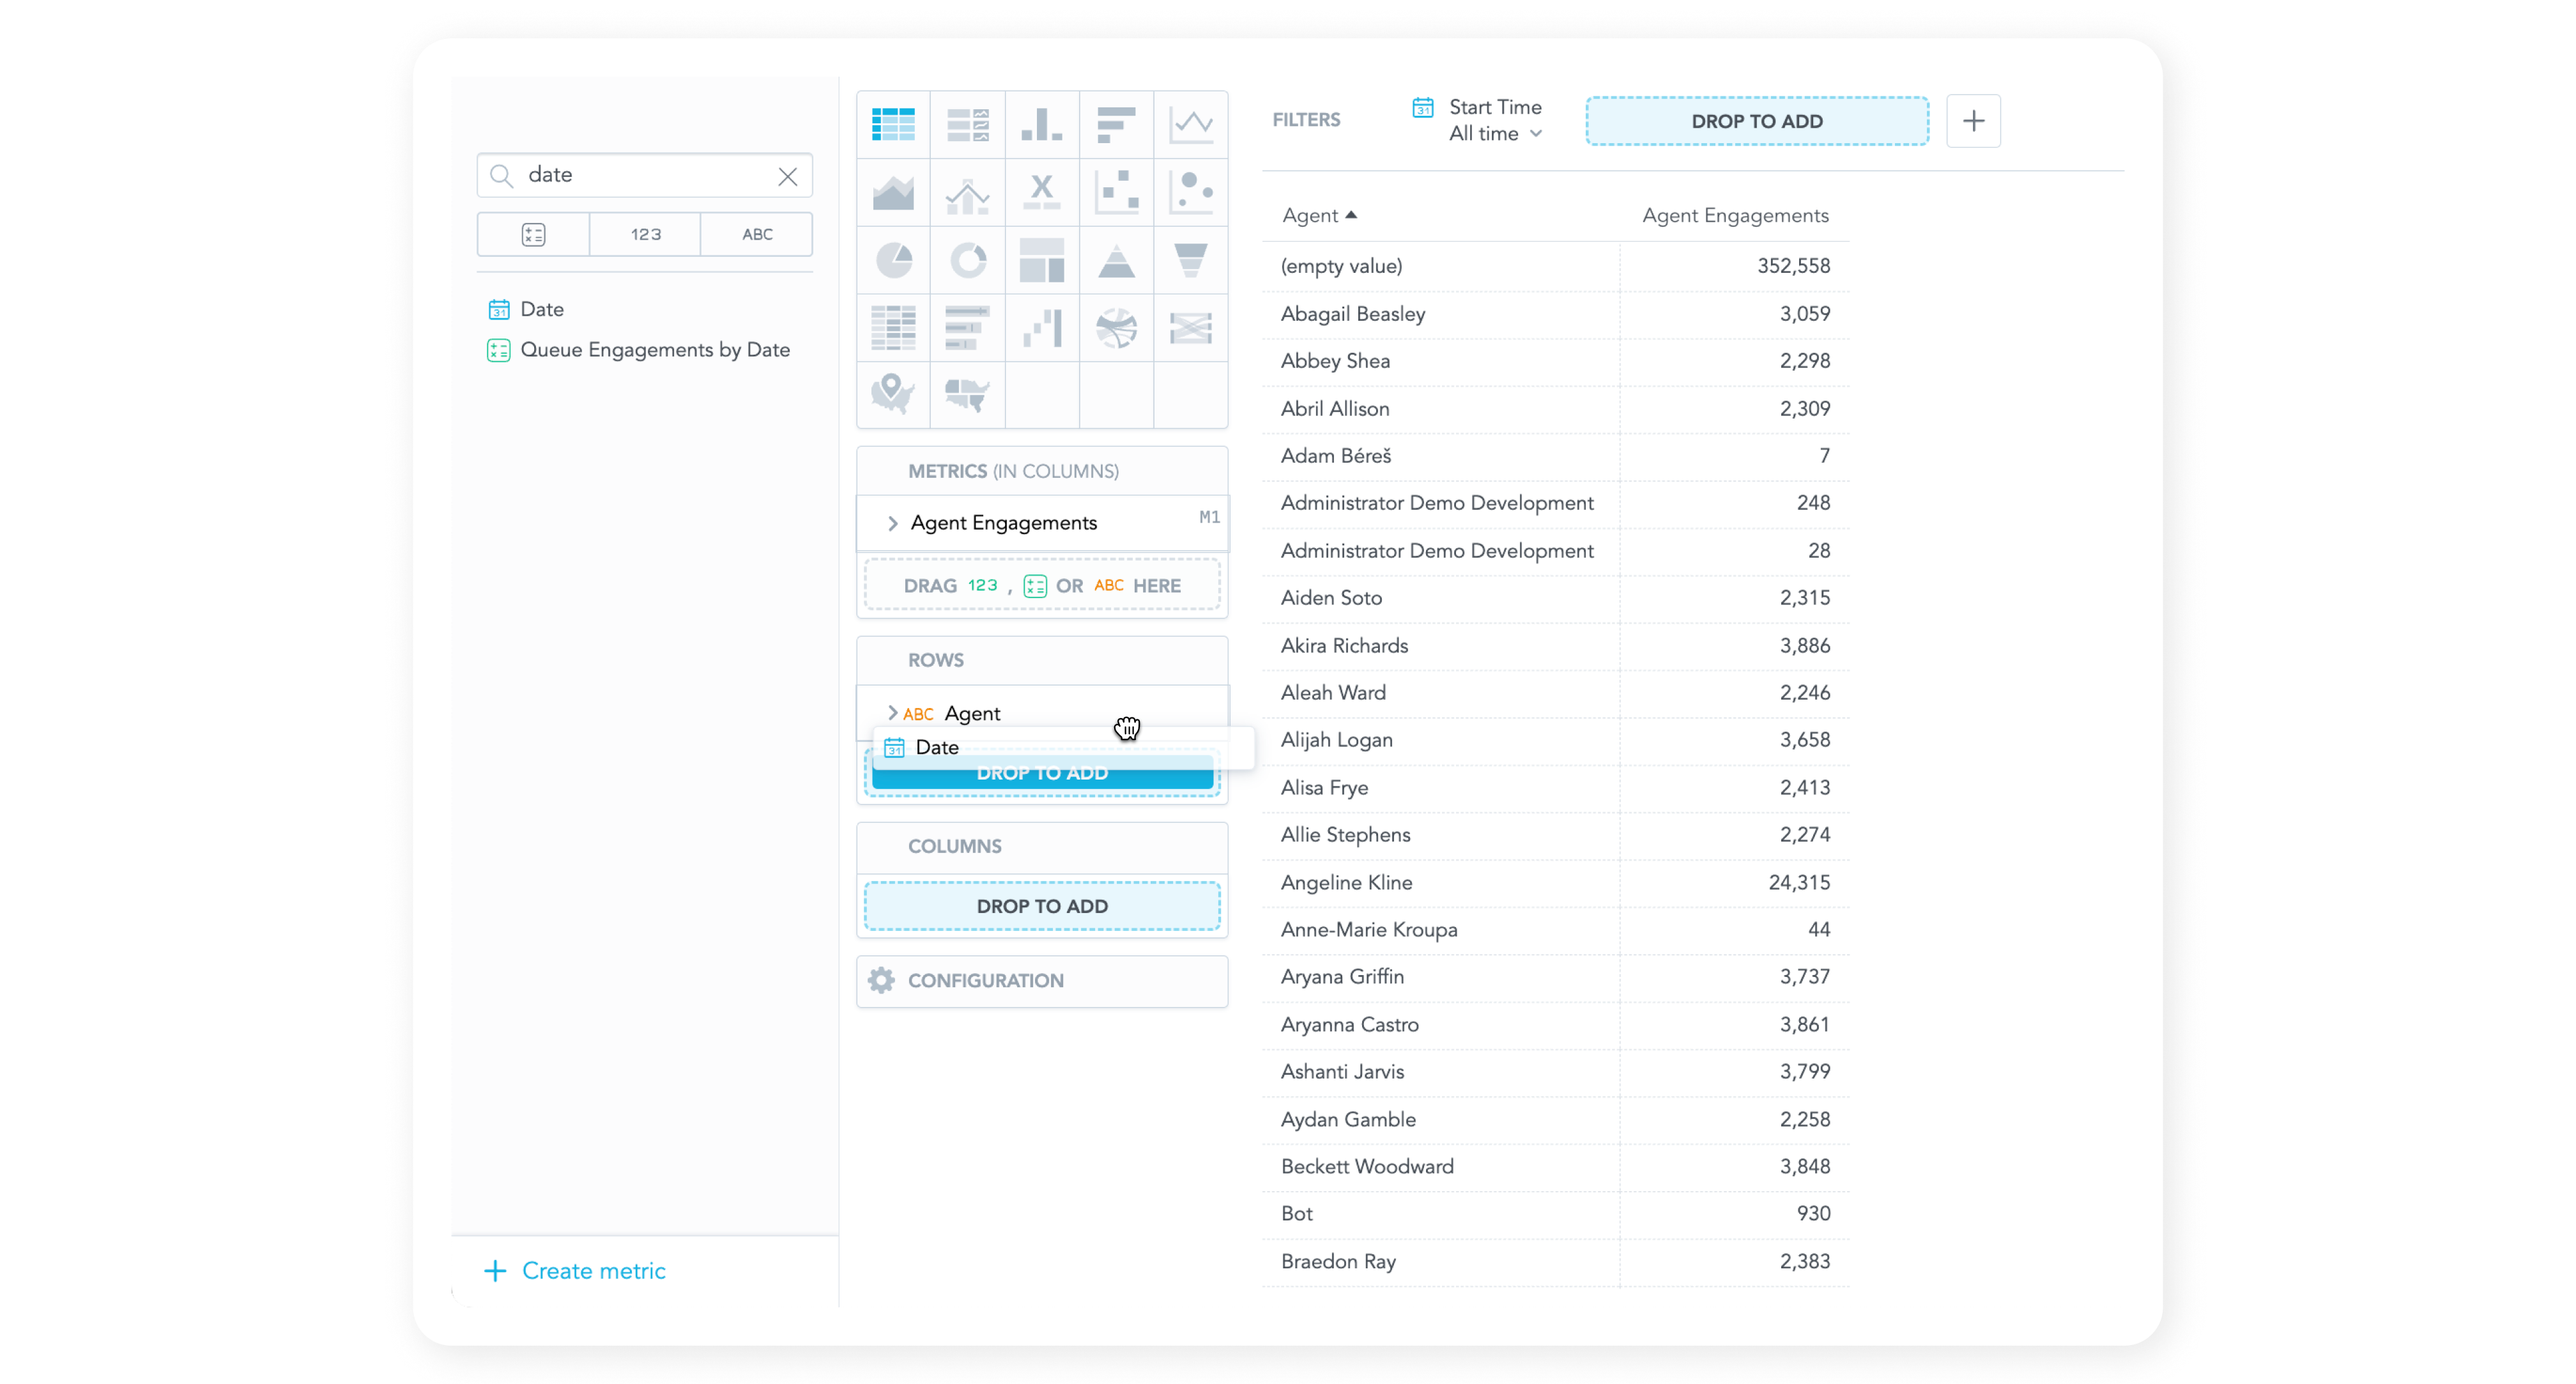Filter catalog by metrics icon tab
Image resolution: width=2576 pixels, height=1384 pixels.
tap(533, 234)
